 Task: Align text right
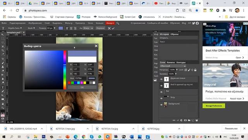(75, 28)
